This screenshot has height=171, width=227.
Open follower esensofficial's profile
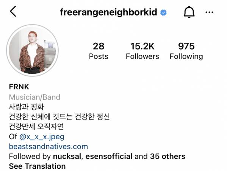[x=109, y=156]
